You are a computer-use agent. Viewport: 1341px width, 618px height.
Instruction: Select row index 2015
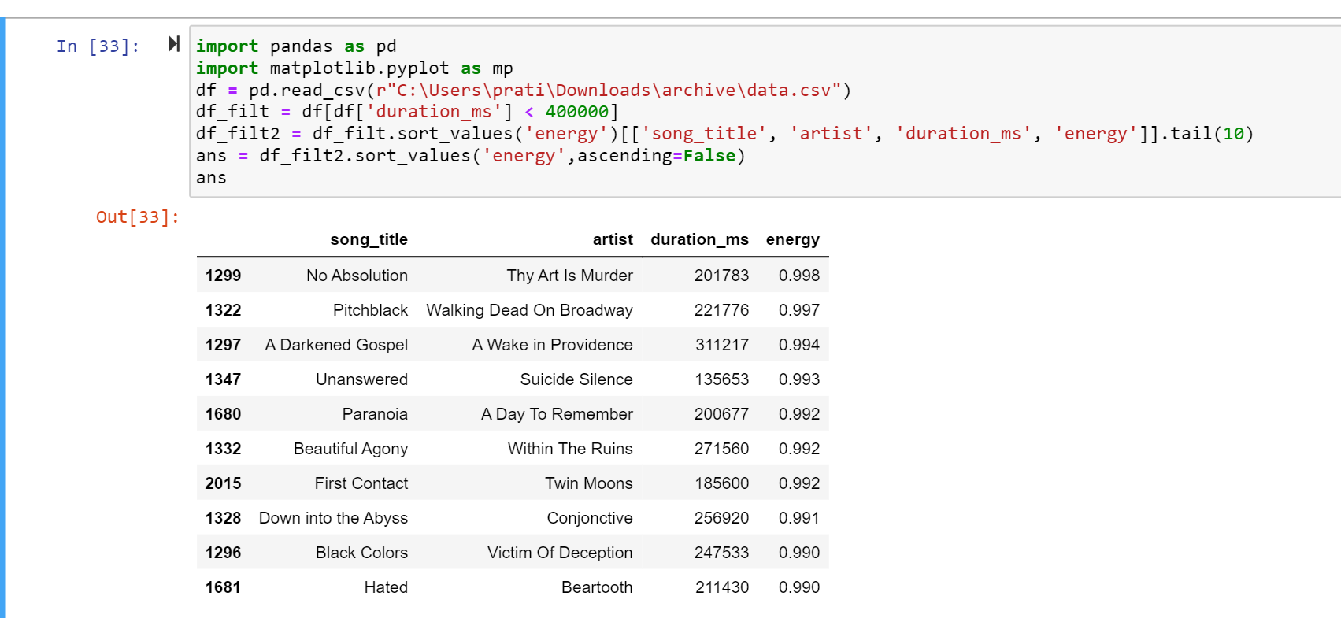coord(223,483)
